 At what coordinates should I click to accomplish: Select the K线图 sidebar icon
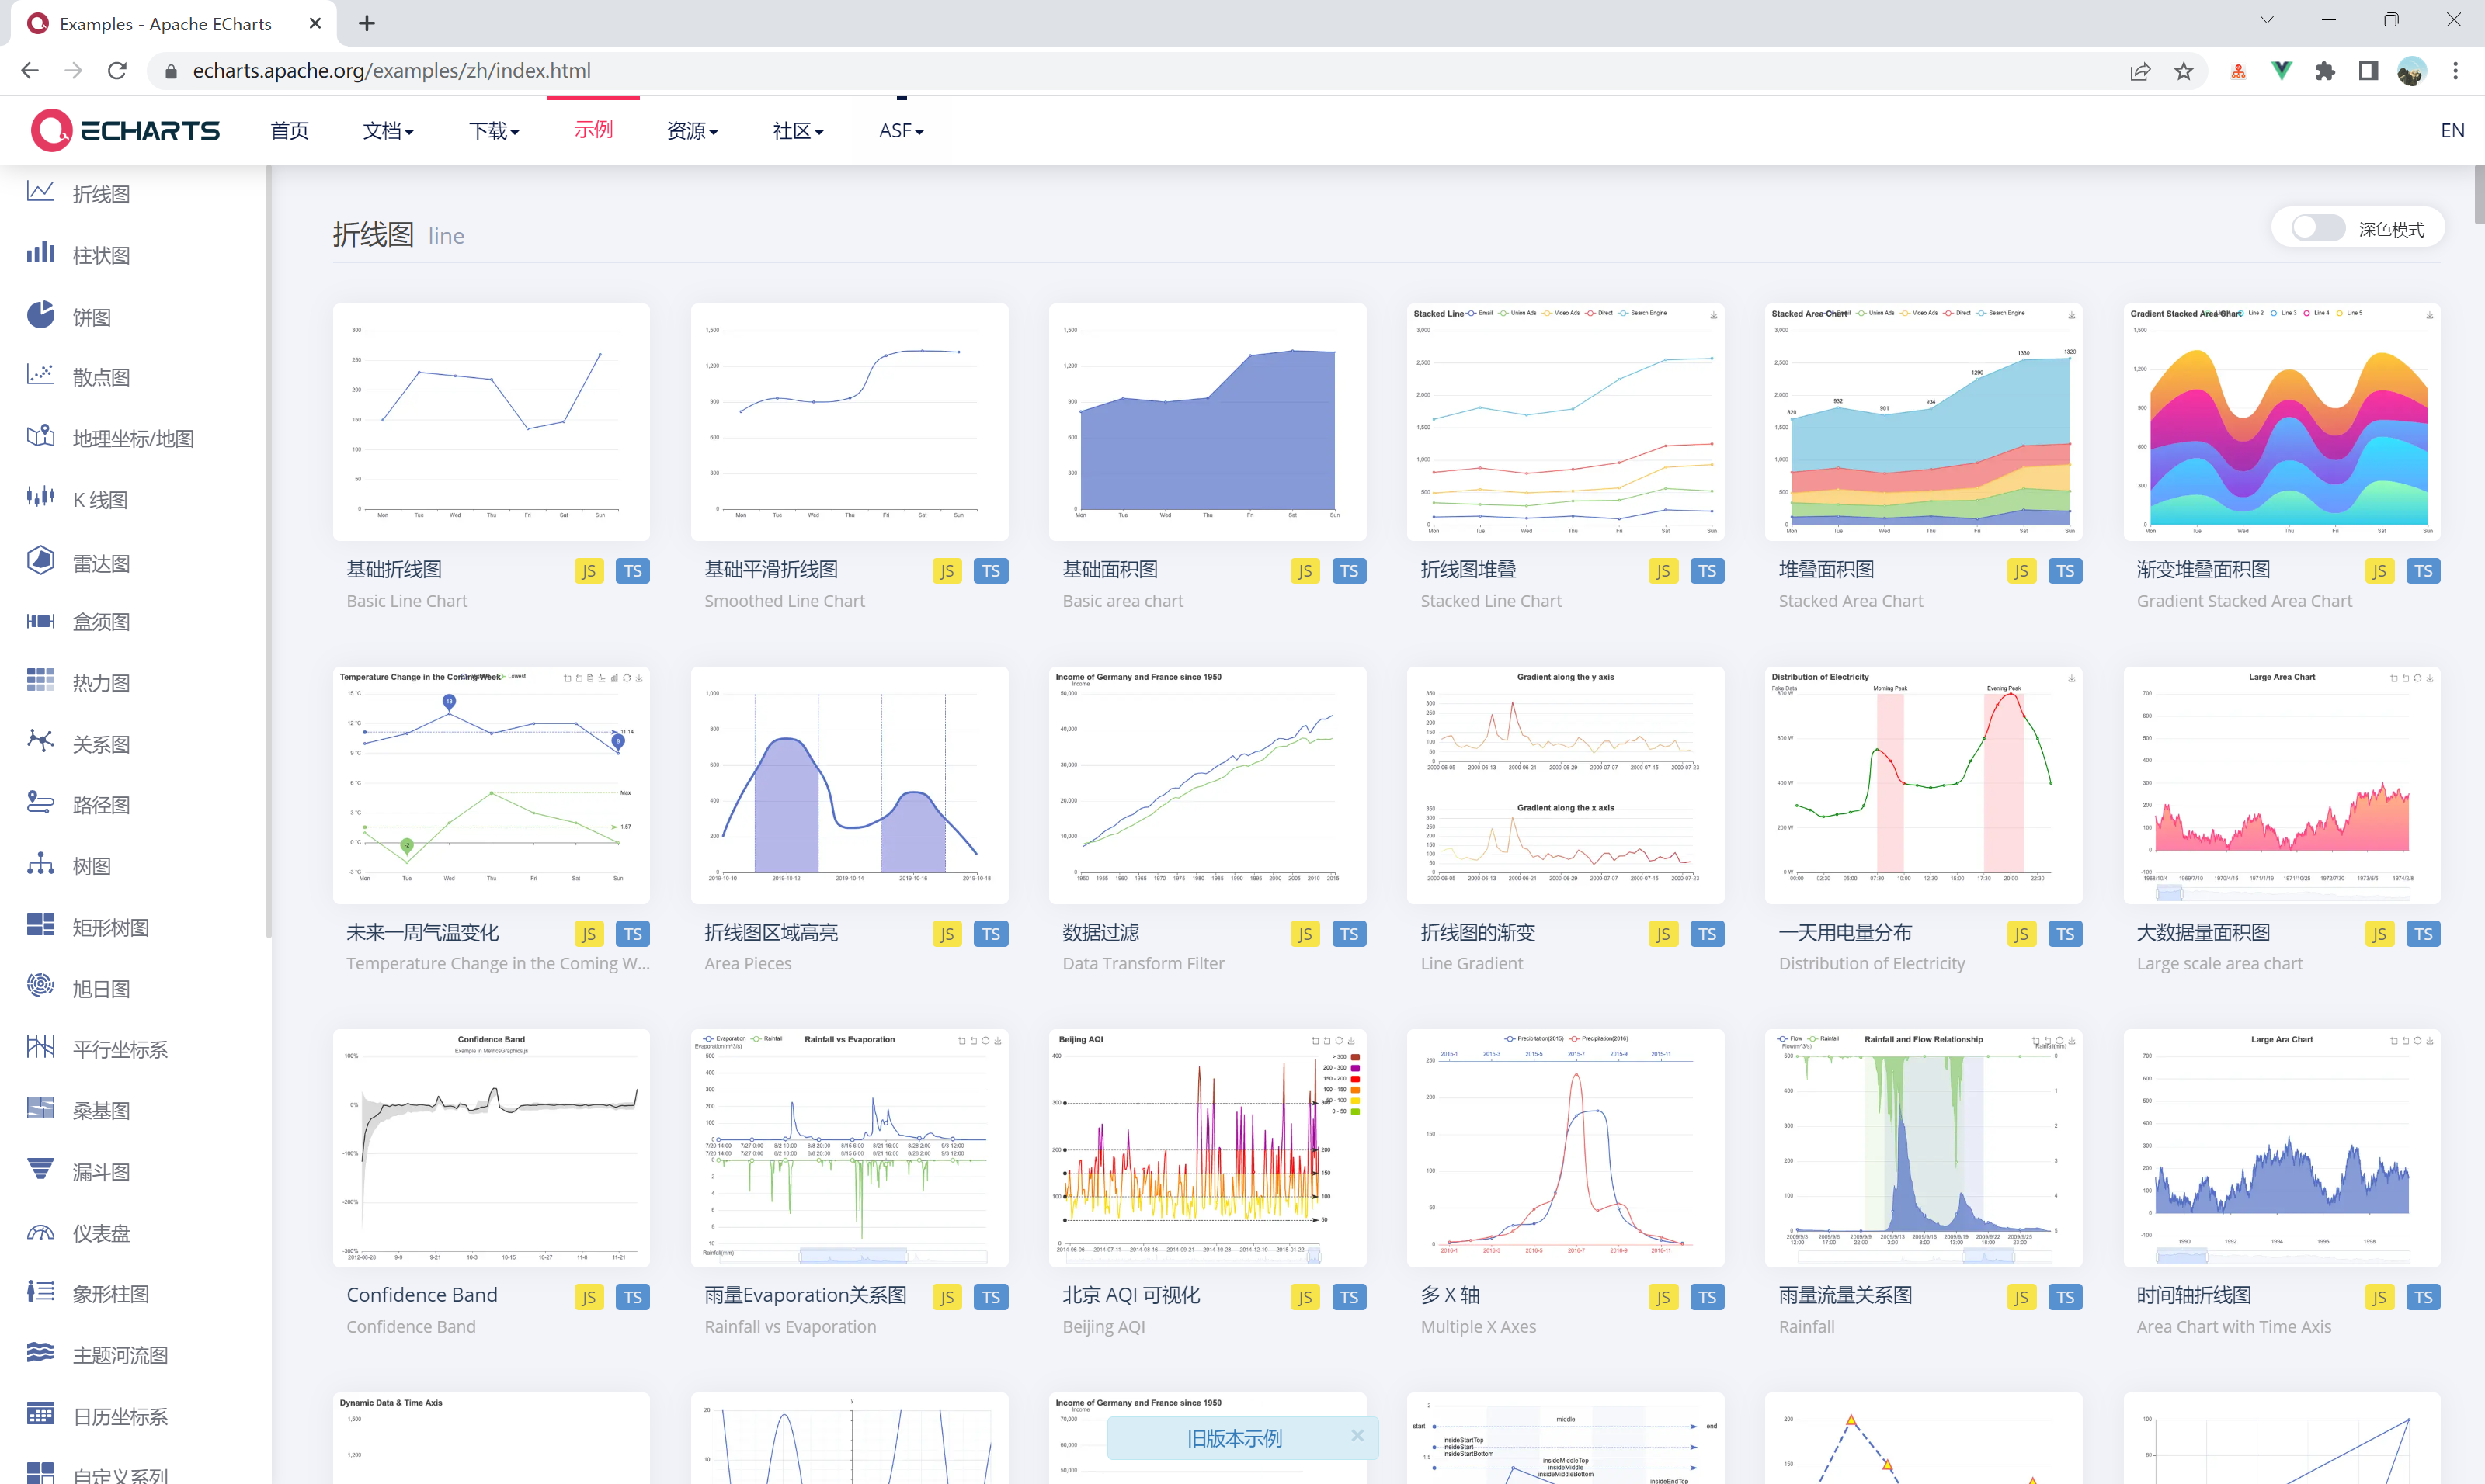[40, 498]
